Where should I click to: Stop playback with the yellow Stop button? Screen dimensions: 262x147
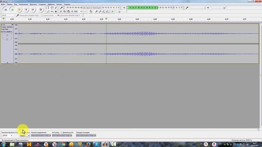tap(19, 10)
